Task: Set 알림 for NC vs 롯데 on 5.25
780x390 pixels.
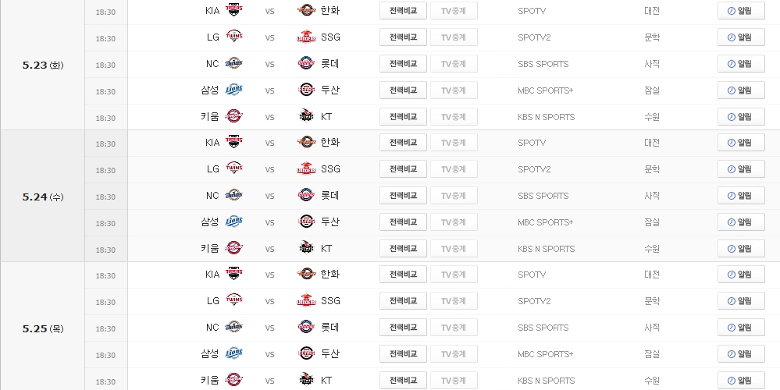Action: [741, 327]
